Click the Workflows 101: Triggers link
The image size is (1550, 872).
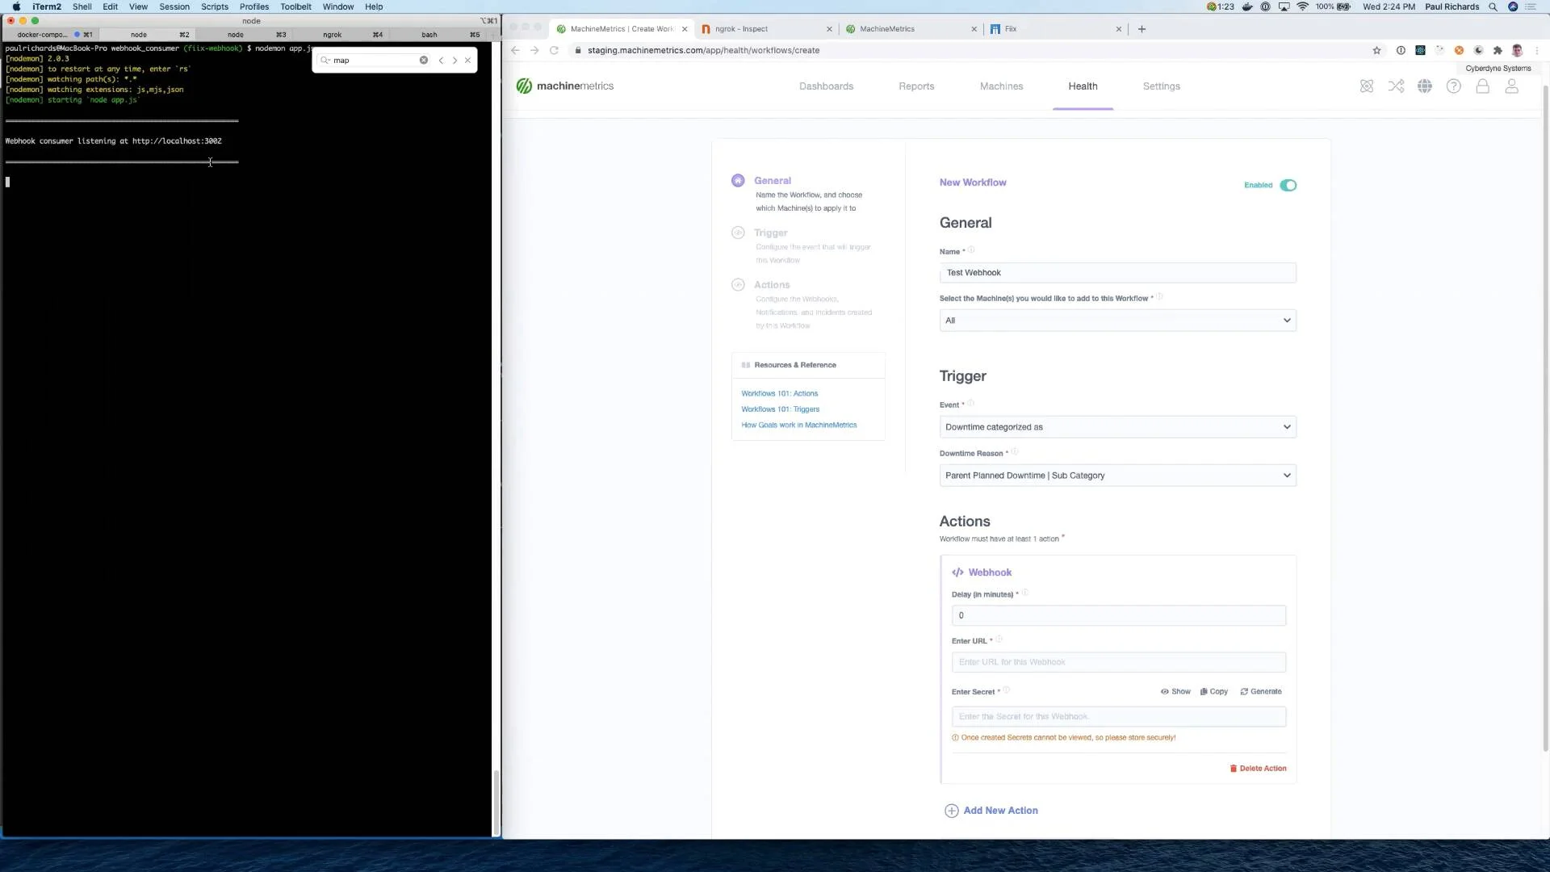[781, 409]
